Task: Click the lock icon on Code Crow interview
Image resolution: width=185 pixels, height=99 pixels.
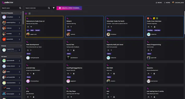Action: 155,27
